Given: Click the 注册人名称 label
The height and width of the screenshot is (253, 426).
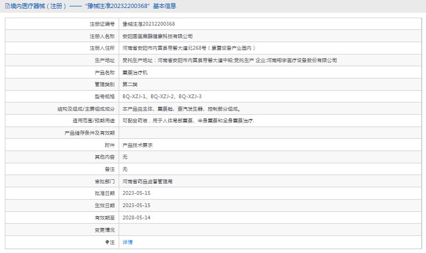Looking at the screenshot, I should [x=102, y=36].
